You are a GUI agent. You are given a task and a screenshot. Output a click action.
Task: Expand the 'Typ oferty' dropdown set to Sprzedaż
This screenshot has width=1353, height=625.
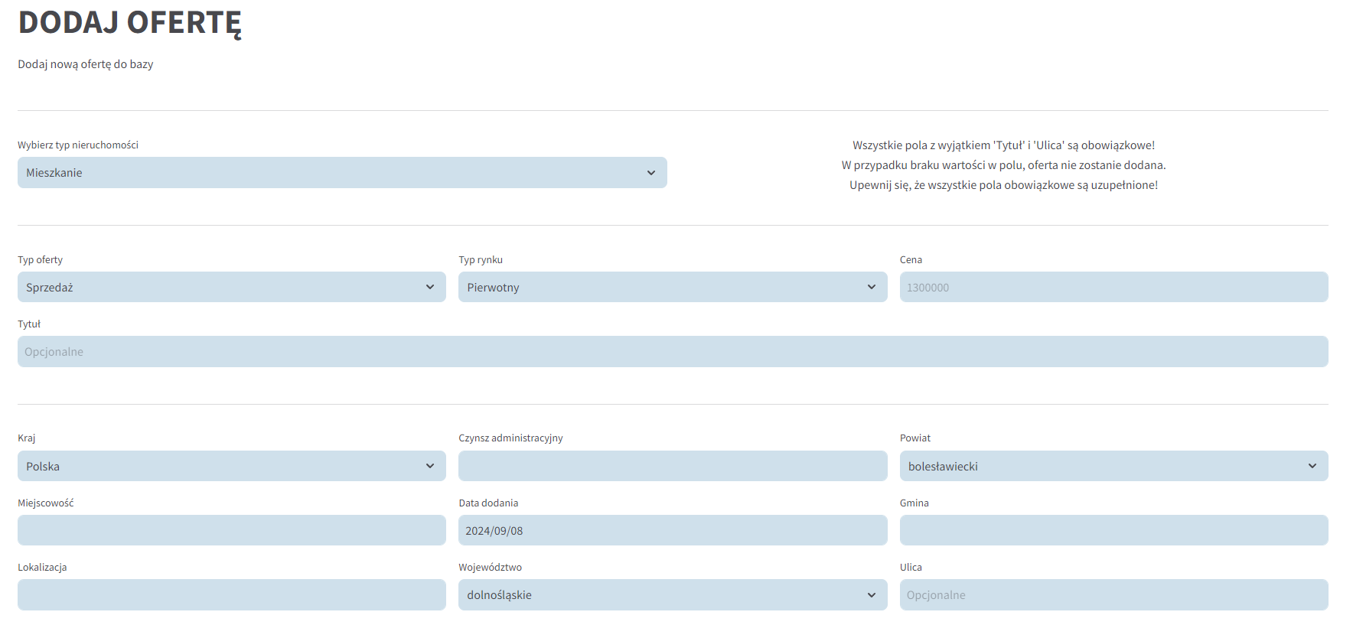coord(232,287)
